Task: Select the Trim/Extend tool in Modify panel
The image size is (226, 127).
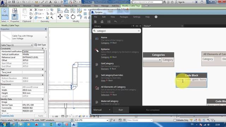Action: click(79, 17)
